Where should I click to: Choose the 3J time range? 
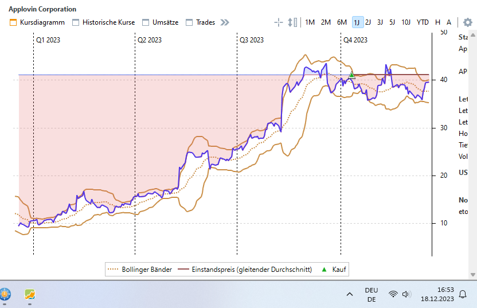point(380,22)
